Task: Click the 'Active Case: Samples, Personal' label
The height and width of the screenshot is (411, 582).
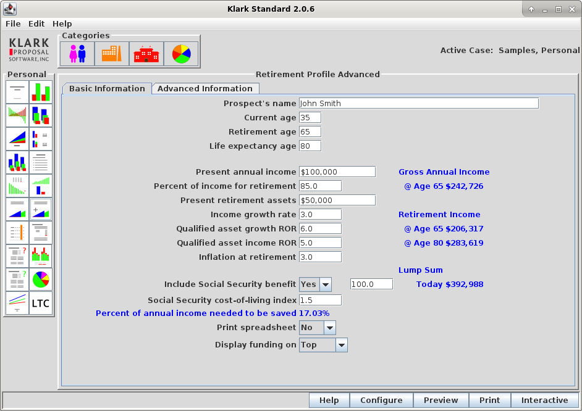Action: (x=510, y=51)
